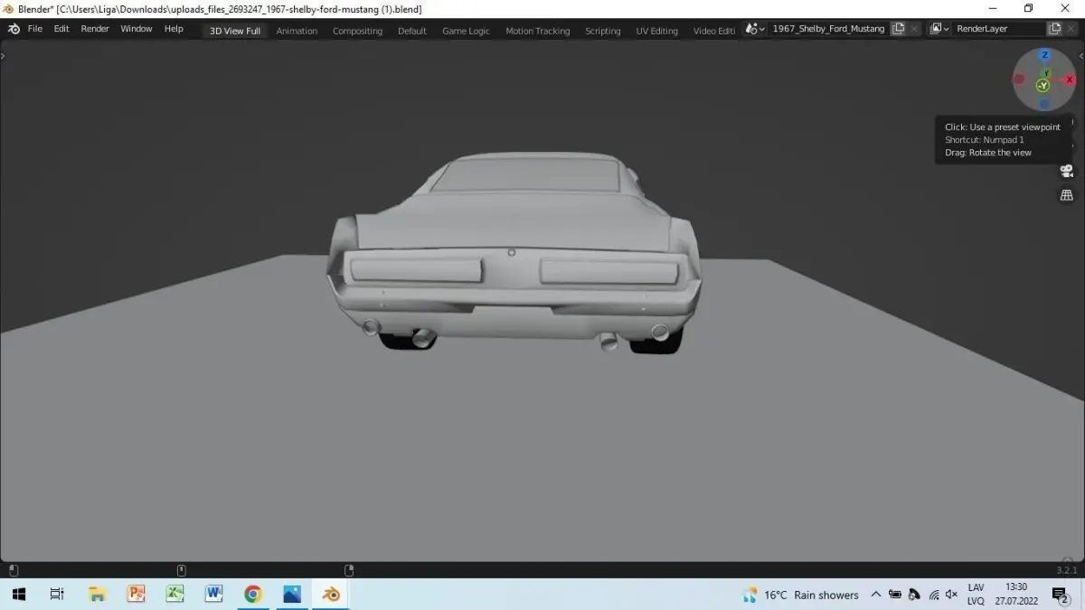
Task: Open PowerPoint from the taskbar
Action: click(136, 595)
